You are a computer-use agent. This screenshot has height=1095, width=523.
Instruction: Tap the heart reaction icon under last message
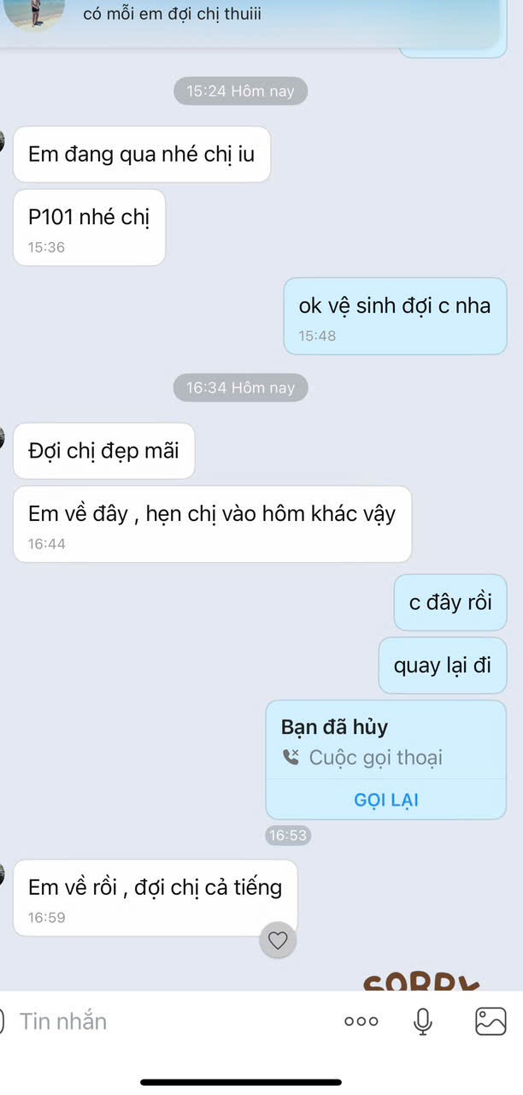[278, 941]
